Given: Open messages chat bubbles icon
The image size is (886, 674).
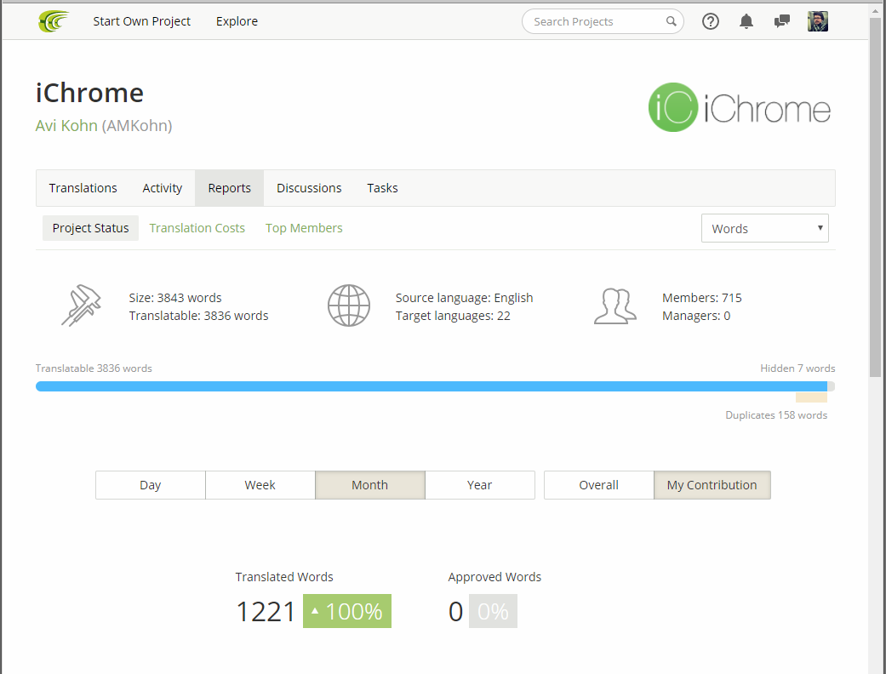Looking at the screenshot, I should [781, 21].
